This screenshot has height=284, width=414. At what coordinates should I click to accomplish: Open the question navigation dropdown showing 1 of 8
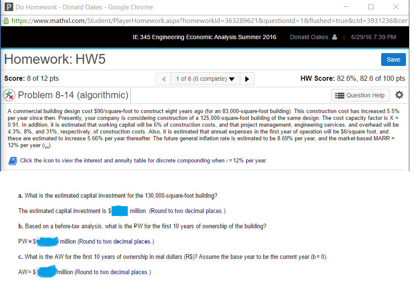click(205, 79)
